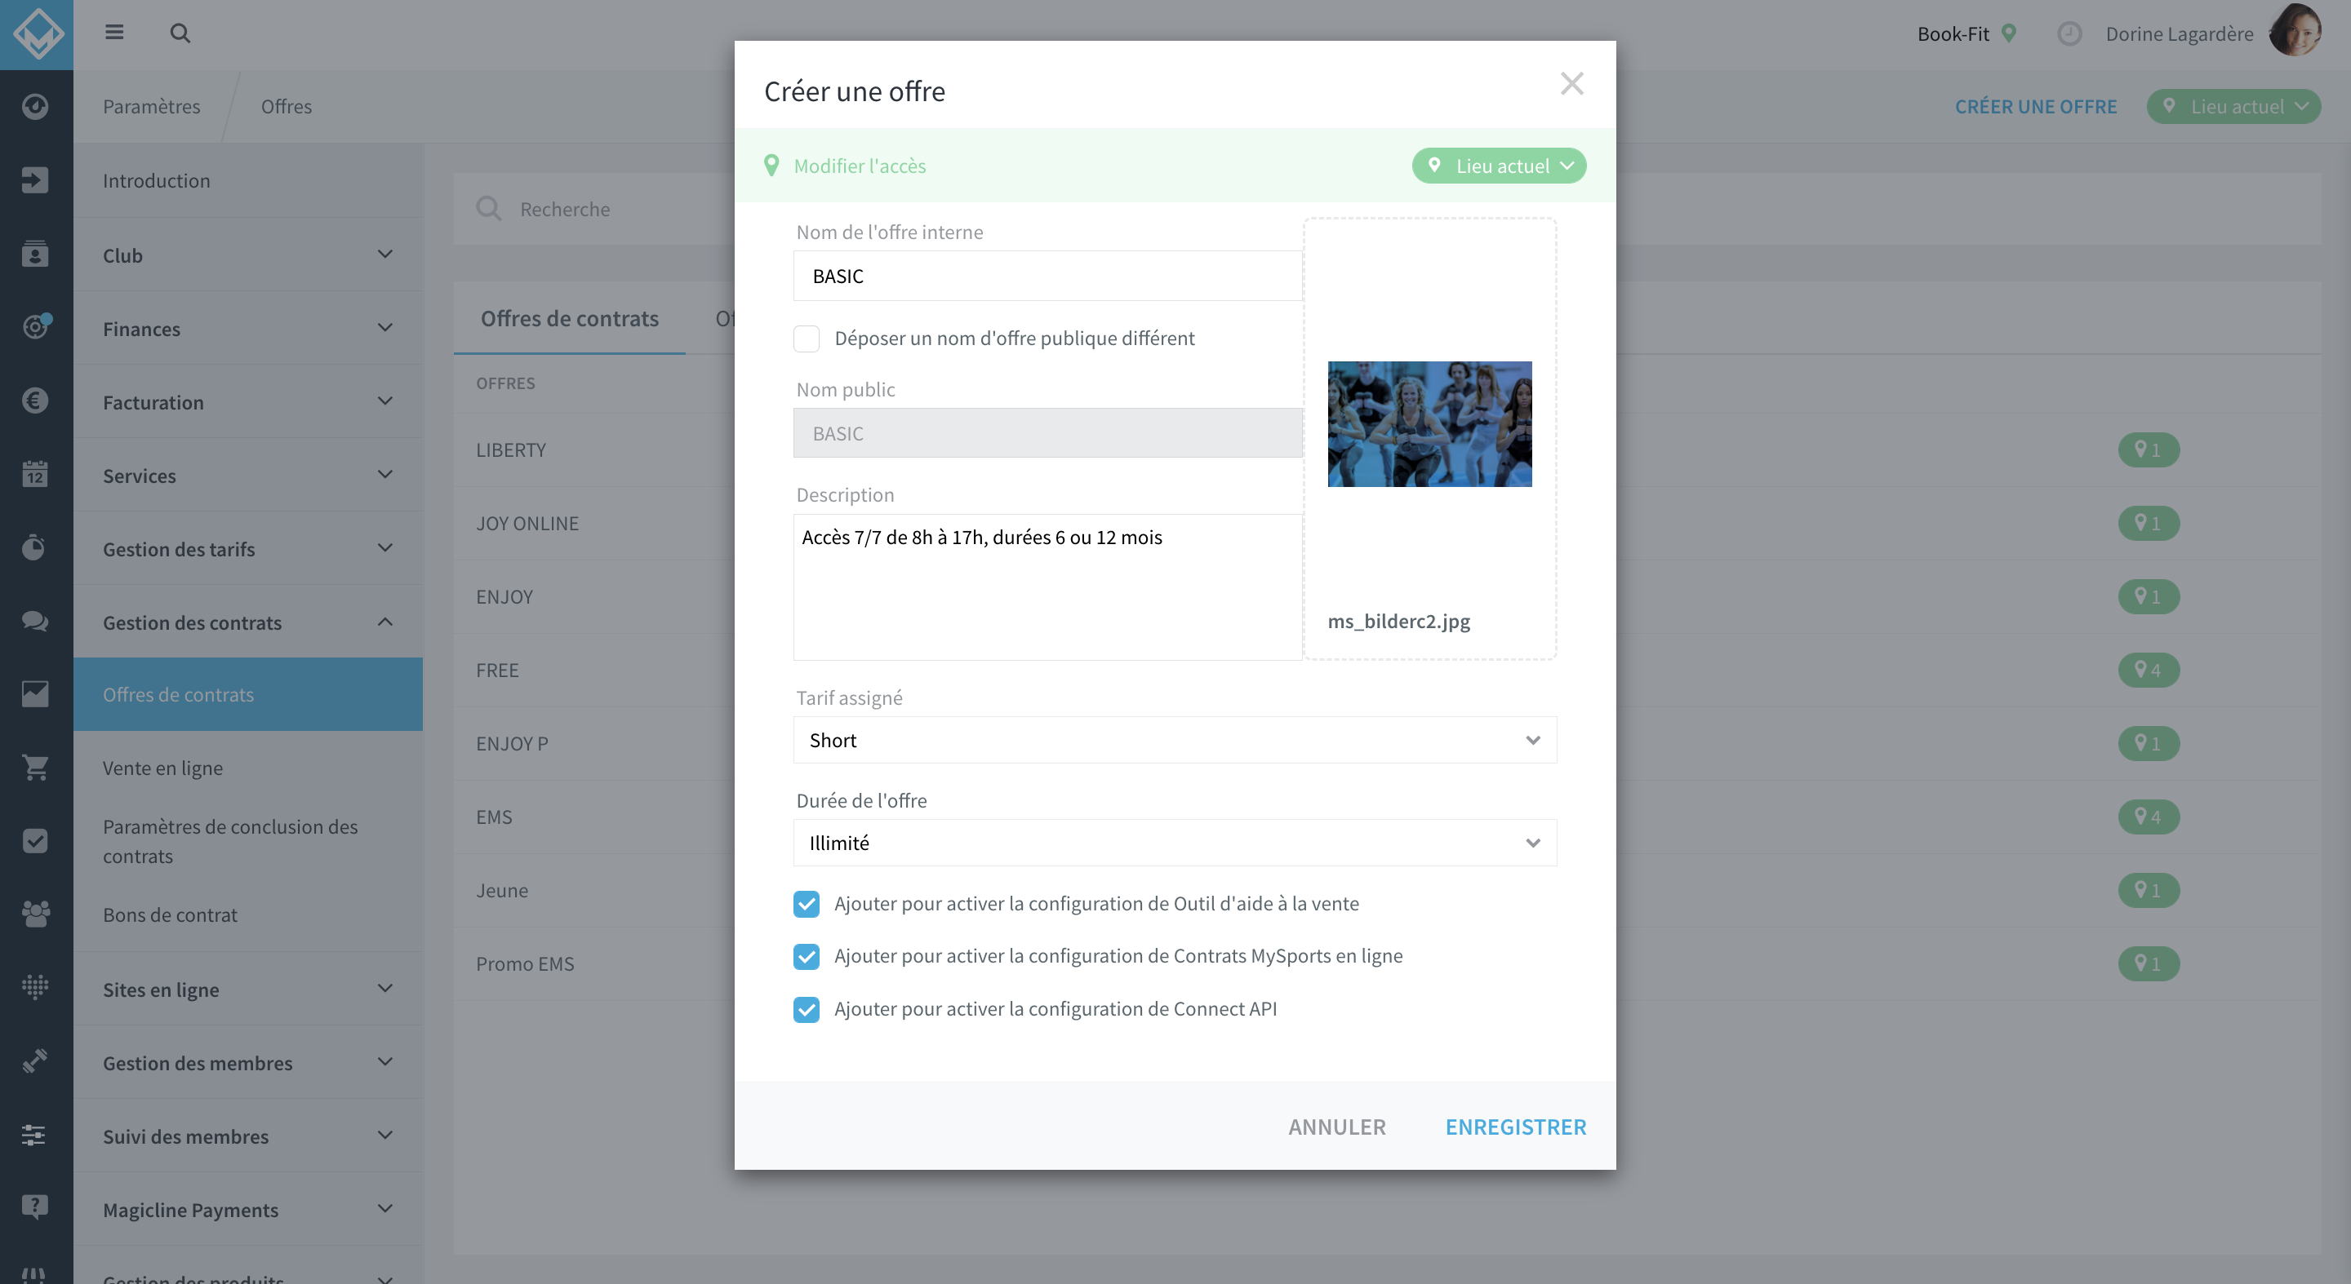This screenshot has width=2351, height=1284.
Task: Open the check-in arrow sidebar icon
Action: 34,179
